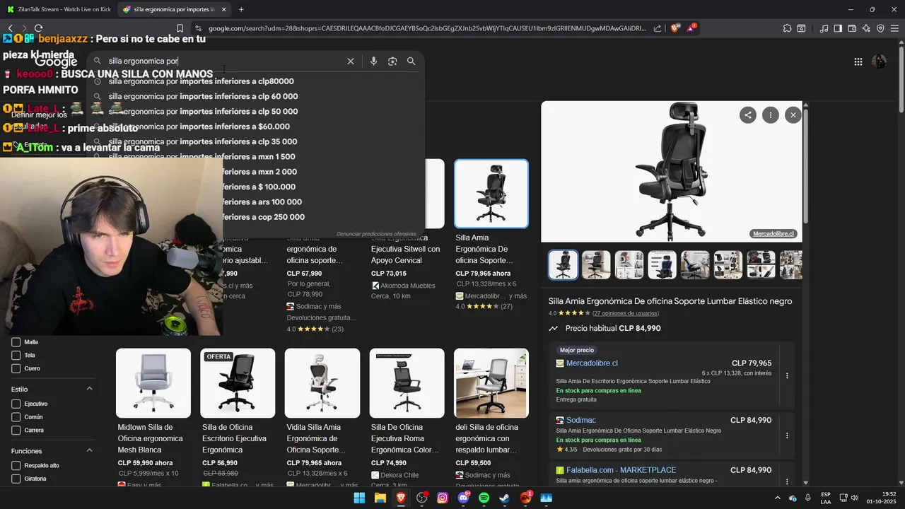Share page URL from address bar
The image size is (905, 509).
coord(658,28)
